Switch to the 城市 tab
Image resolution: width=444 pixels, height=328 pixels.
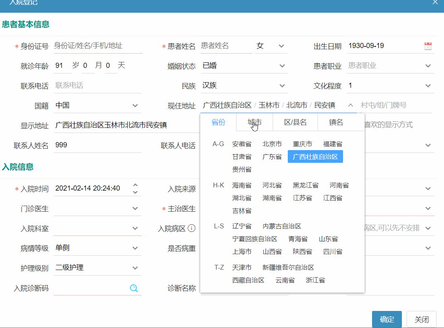click(254, 122)
